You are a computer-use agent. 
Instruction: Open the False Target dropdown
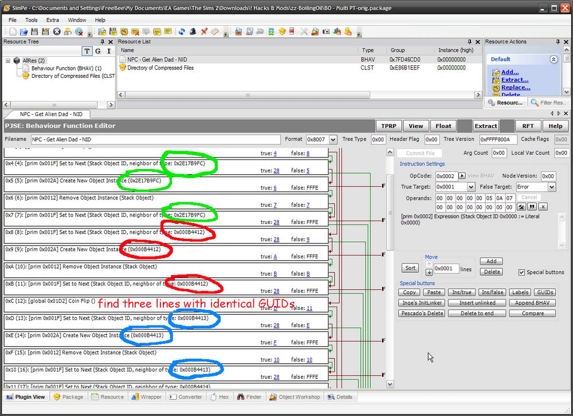552,187
